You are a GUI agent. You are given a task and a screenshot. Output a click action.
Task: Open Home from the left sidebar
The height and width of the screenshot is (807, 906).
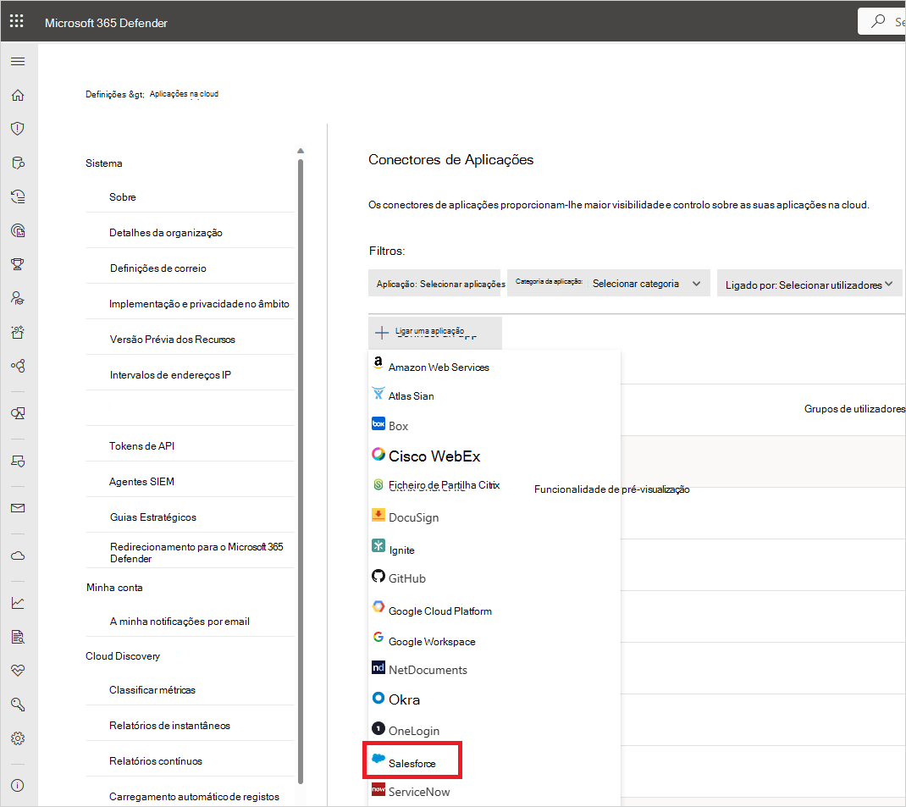coord(18,95)
